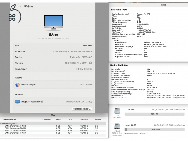Click the large iMac picture above the iMac title

[53, 23]
